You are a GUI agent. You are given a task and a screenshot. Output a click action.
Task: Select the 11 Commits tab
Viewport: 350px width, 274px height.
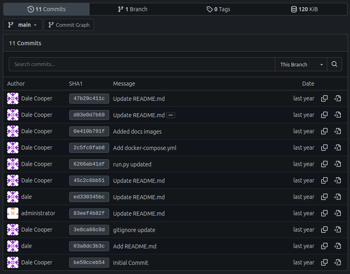[46, 9]
